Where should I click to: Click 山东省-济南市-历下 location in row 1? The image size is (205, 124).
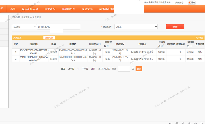[x=142, y=52]
